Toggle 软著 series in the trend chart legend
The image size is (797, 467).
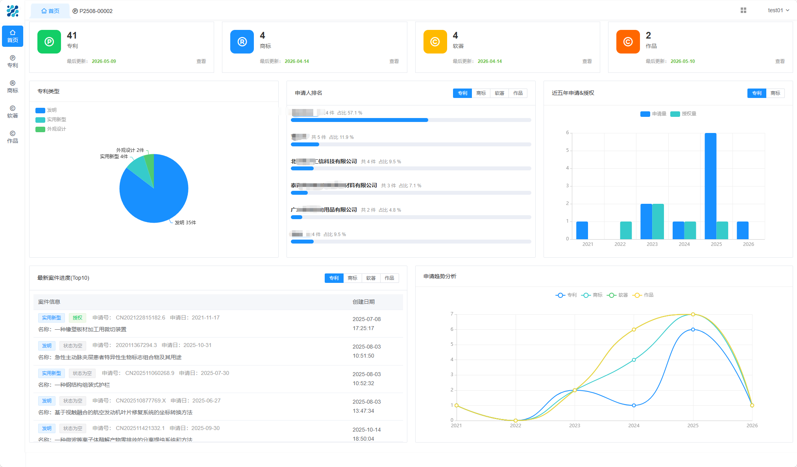(x=618, y=295)
